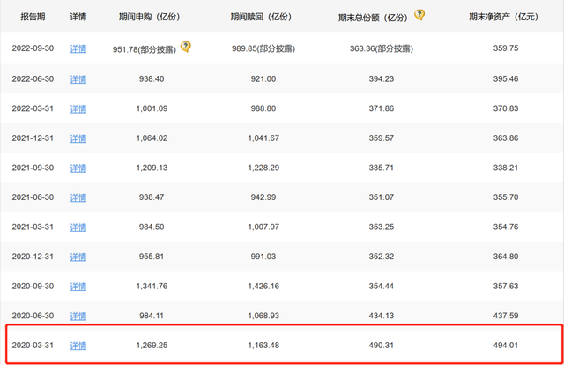
Task: Open 详情 in highlighted 2020-03-31 row
Action: click(x=78, y=346)
